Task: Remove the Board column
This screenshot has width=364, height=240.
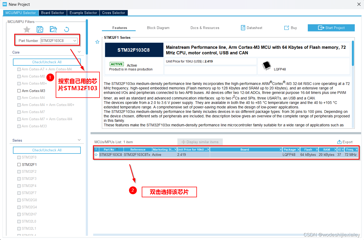Action: pos(281,150)
